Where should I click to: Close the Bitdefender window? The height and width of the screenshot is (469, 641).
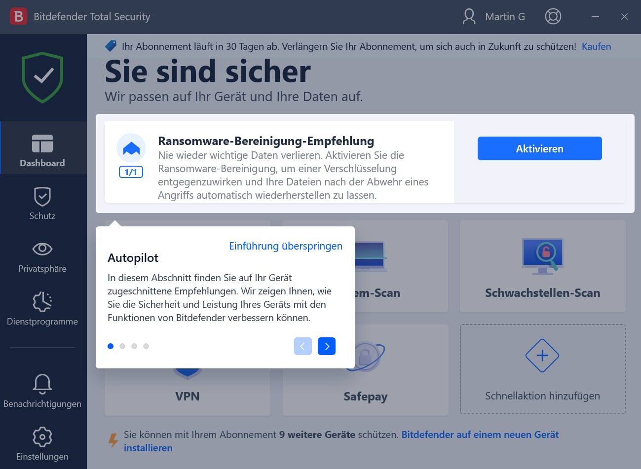(x=624, y=17)
